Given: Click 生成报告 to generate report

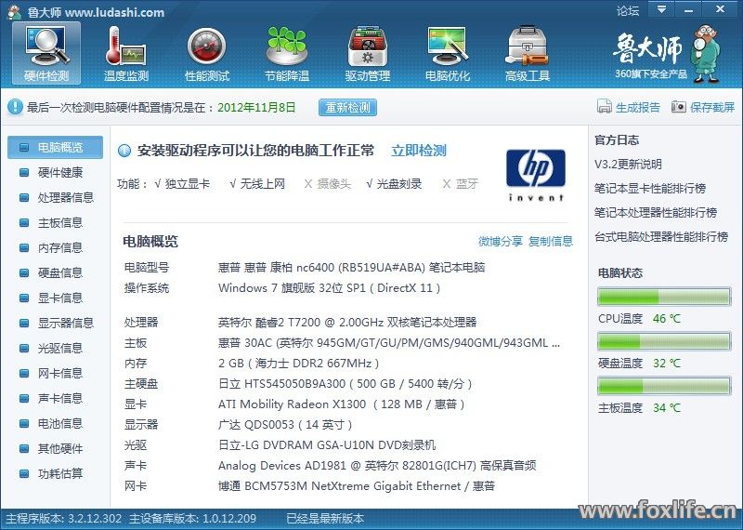Looking at the screenshot, I should tap(630, 107).
